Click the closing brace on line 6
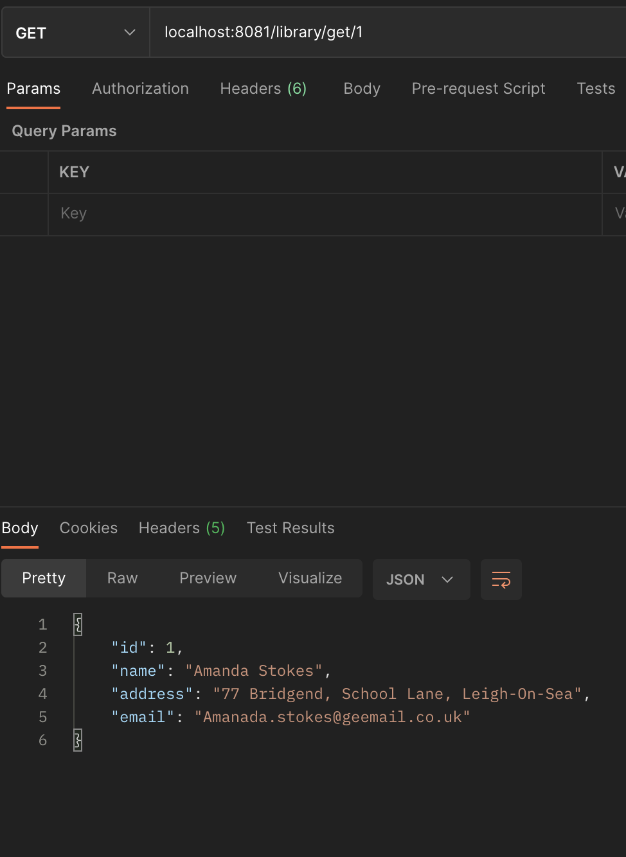 (78, 740)
